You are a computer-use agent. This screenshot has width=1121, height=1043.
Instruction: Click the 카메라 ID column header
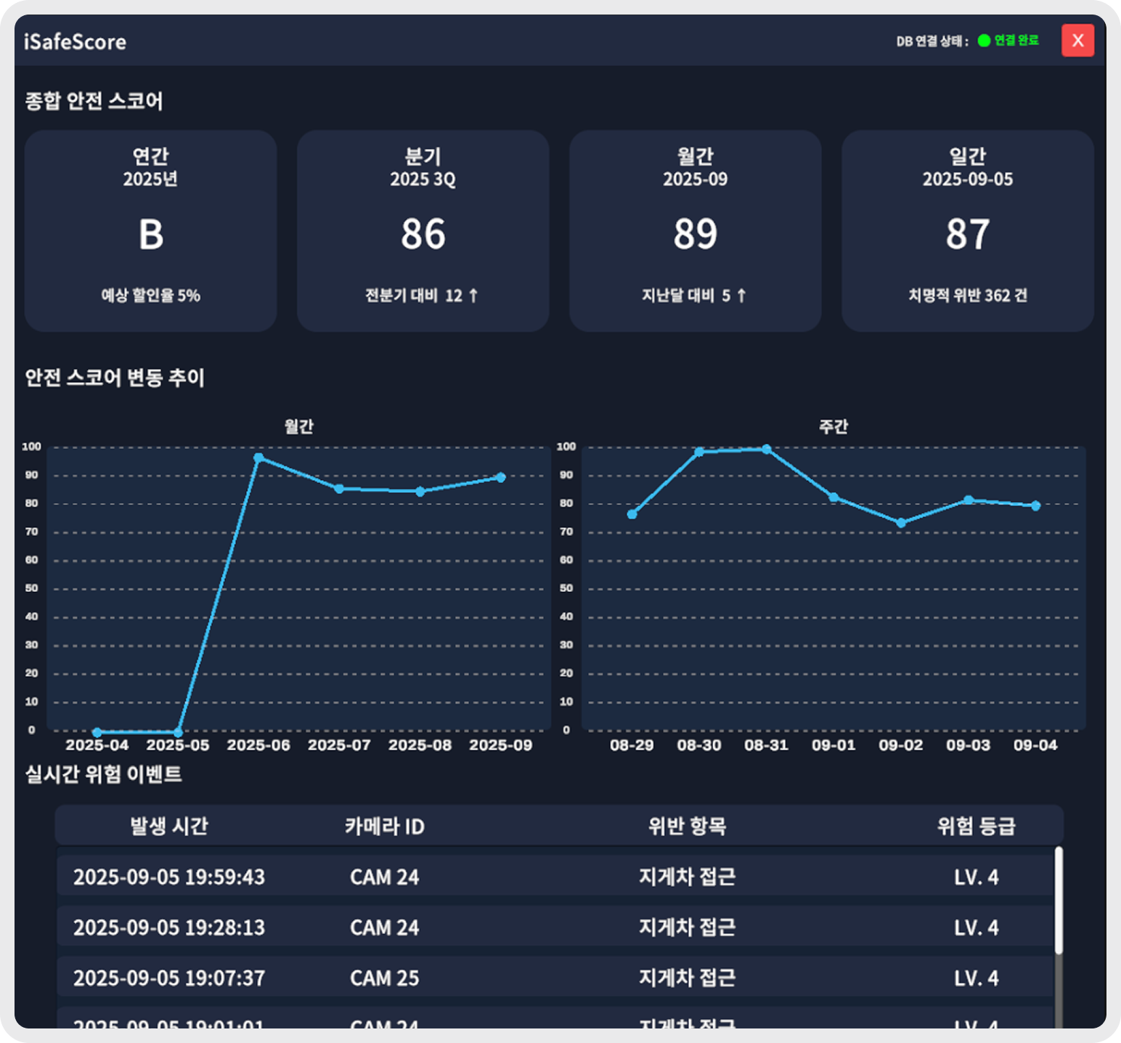[x=385, y=826]
